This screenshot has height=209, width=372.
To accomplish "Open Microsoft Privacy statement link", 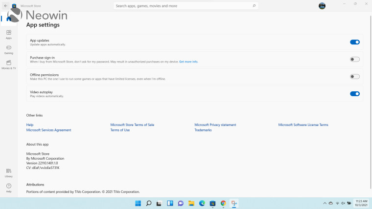I will (215, 125).
